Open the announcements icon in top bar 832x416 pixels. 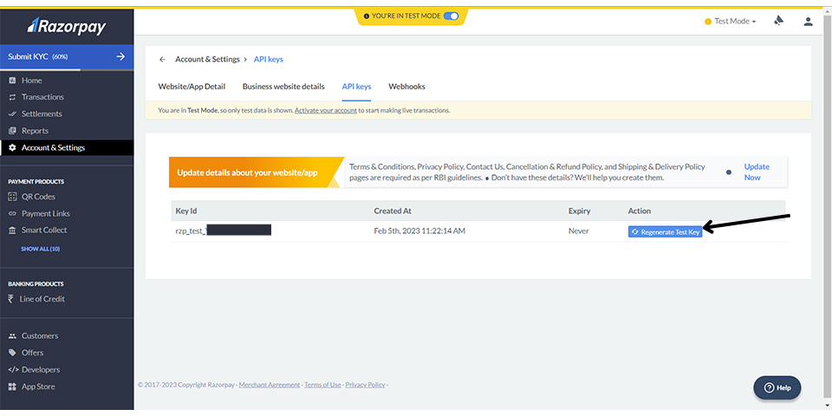tap(778, 21)
